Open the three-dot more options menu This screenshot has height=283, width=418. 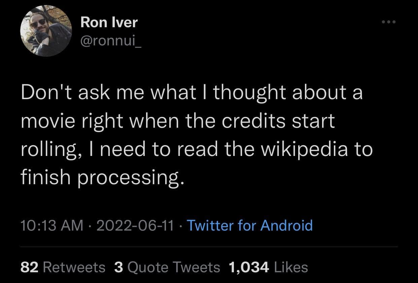coord(389,23)
